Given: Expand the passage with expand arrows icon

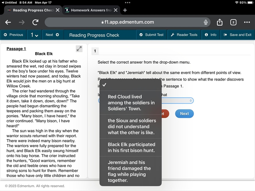Looking at the screenshot, I should pos(79,49).
